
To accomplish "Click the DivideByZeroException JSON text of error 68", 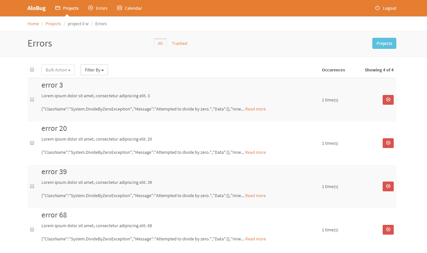I will 143,239.
